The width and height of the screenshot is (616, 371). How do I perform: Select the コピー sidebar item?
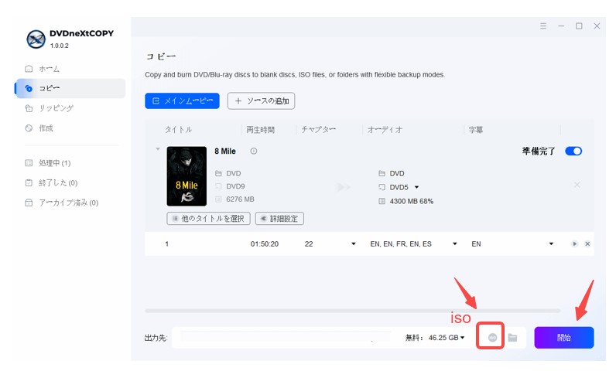(70, 88)
